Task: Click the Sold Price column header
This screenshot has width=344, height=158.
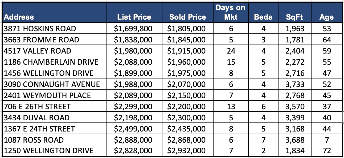Action: [187, 17]
